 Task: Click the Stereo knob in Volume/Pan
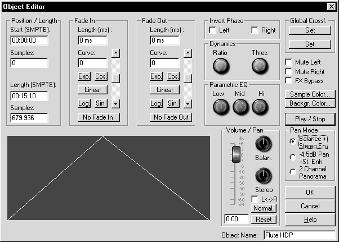pyautogui.click(x=262, y=178)
